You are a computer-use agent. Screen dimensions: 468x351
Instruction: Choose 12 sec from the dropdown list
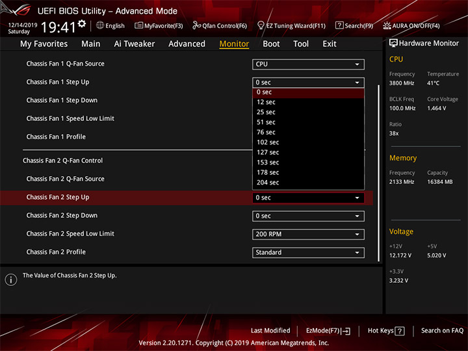tap(308, 102)
